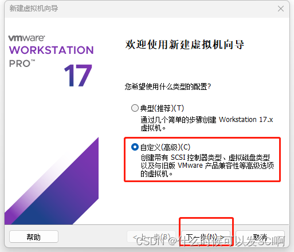Viewport: 294px width, 252px height.
Task: Click the vmware logo
Action: (27, 38)
